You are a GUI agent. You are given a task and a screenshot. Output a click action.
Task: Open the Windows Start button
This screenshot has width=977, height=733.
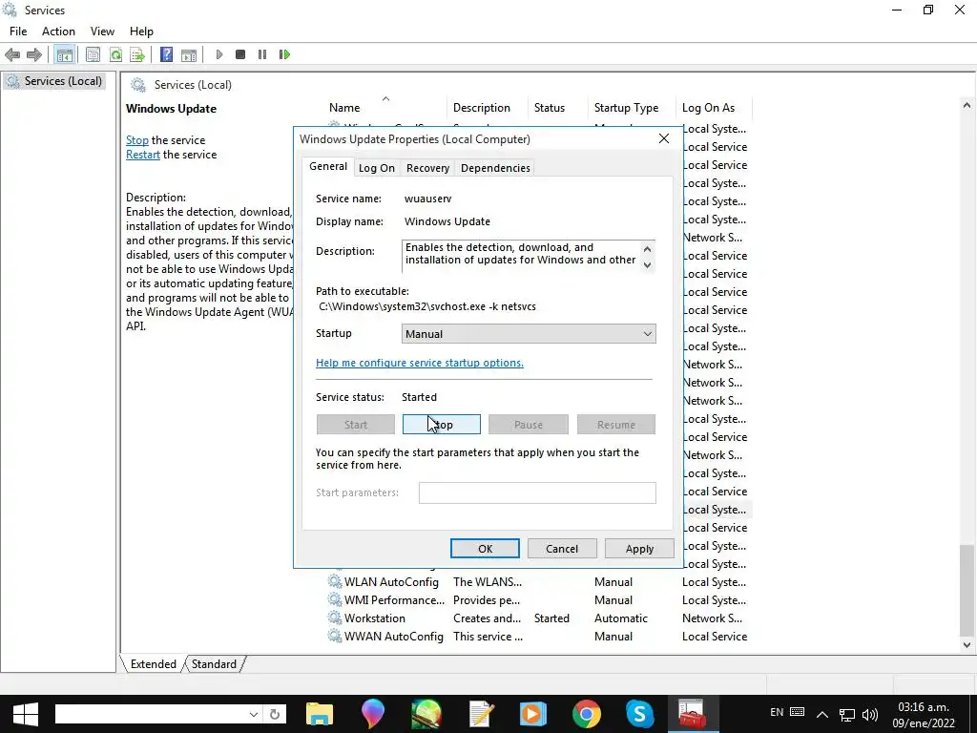pos(26,714)
